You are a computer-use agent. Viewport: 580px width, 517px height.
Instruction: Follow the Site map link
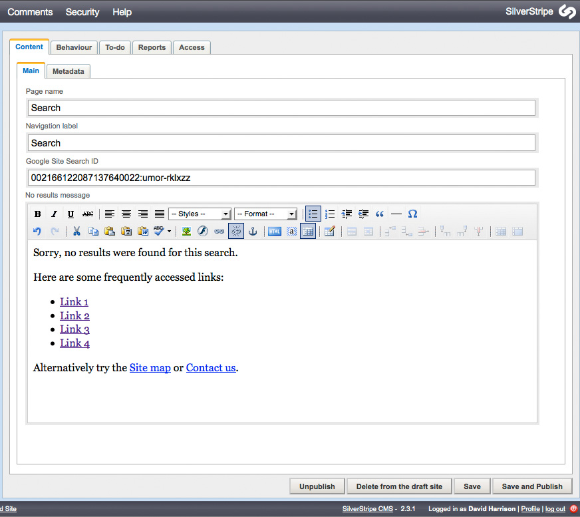point(150,367)
